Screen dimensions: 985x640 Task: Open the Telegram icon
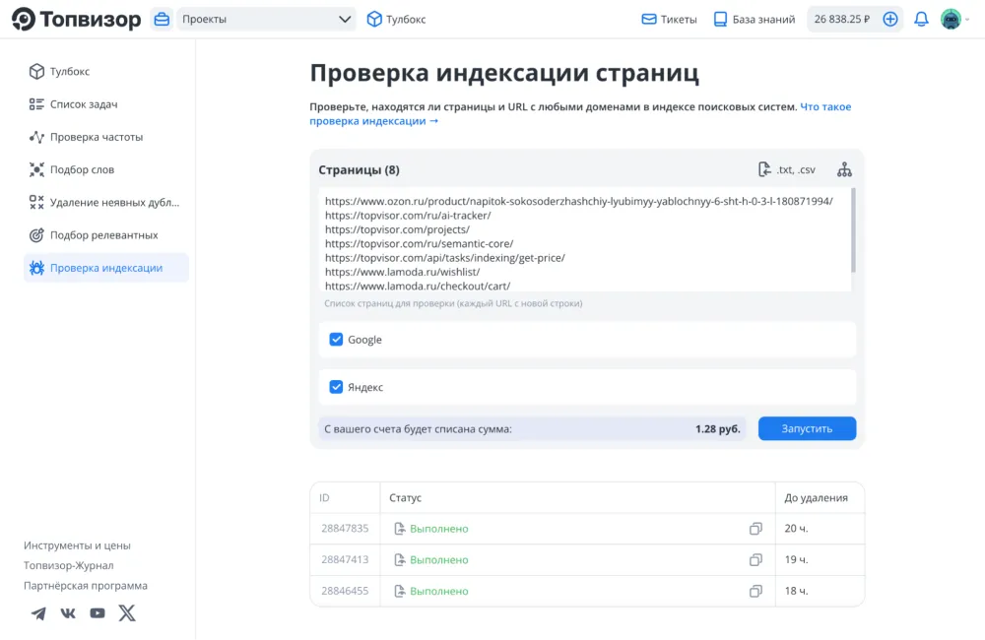38,613
